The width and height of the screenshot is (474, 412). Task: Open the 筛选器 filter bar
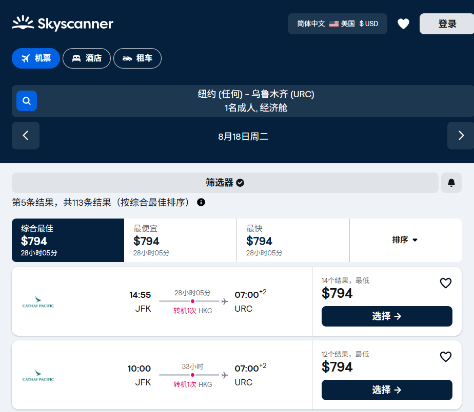225,183
